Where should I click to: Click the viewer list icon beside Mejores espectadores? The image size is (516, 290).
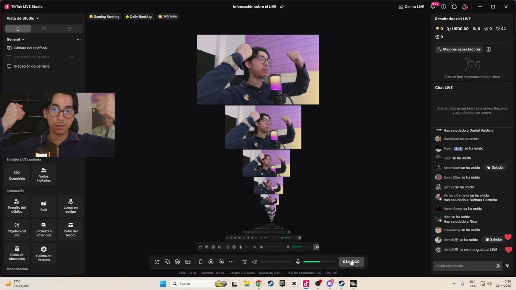tap(489, 49)
